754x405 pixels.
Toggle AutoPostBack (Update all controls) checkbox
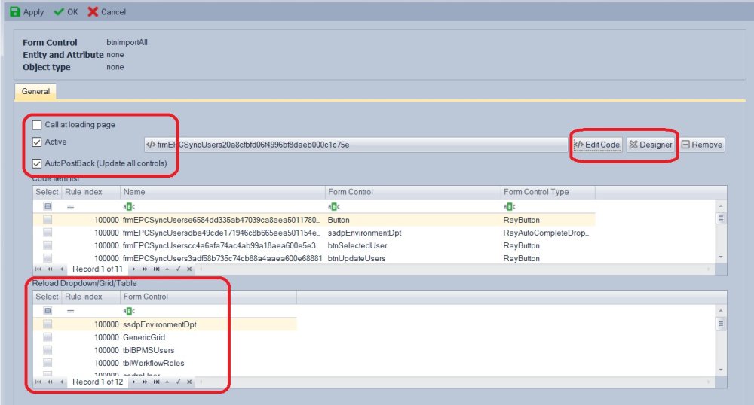(37, 163)
